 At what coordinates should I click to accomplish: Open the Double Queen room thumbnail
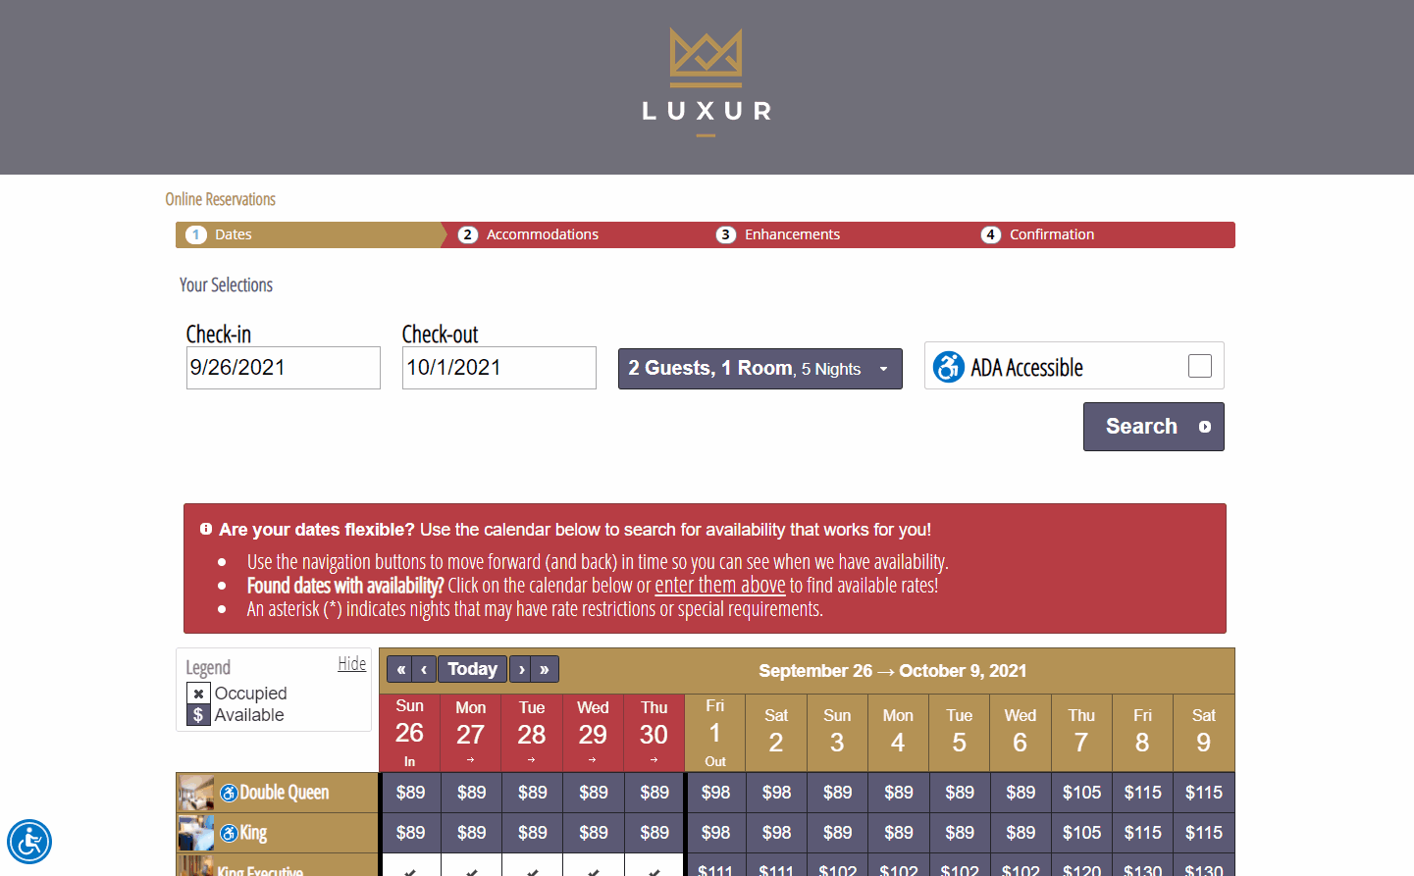pyautogui.click(x=195, y=793)
